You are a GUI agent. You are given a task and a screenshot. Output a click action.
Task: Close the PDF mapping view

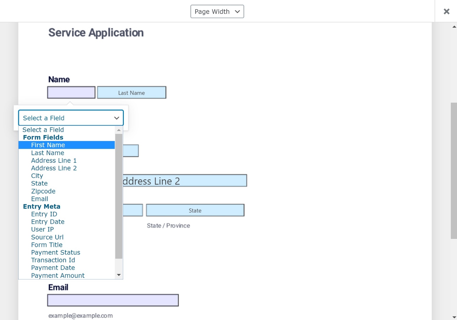pyautogui.click(x=446, y=12)
